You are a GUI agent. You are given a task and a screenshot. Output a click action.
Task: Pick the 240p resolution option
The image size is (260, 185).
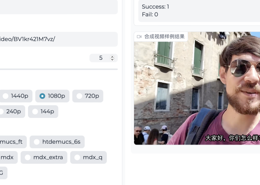12,111
